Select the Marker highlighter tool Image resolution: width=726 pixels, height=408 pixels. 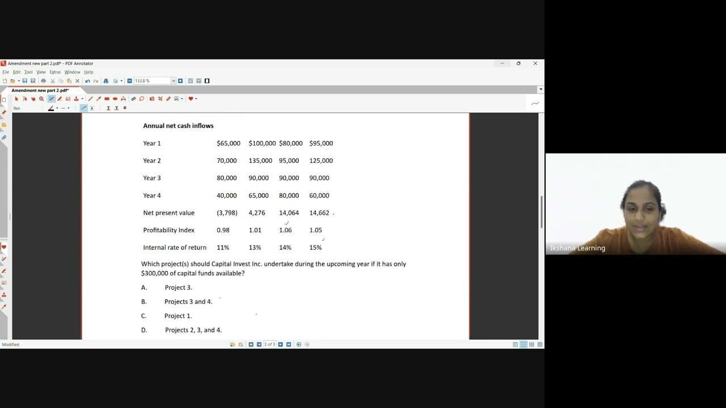(x=60, y=99)
